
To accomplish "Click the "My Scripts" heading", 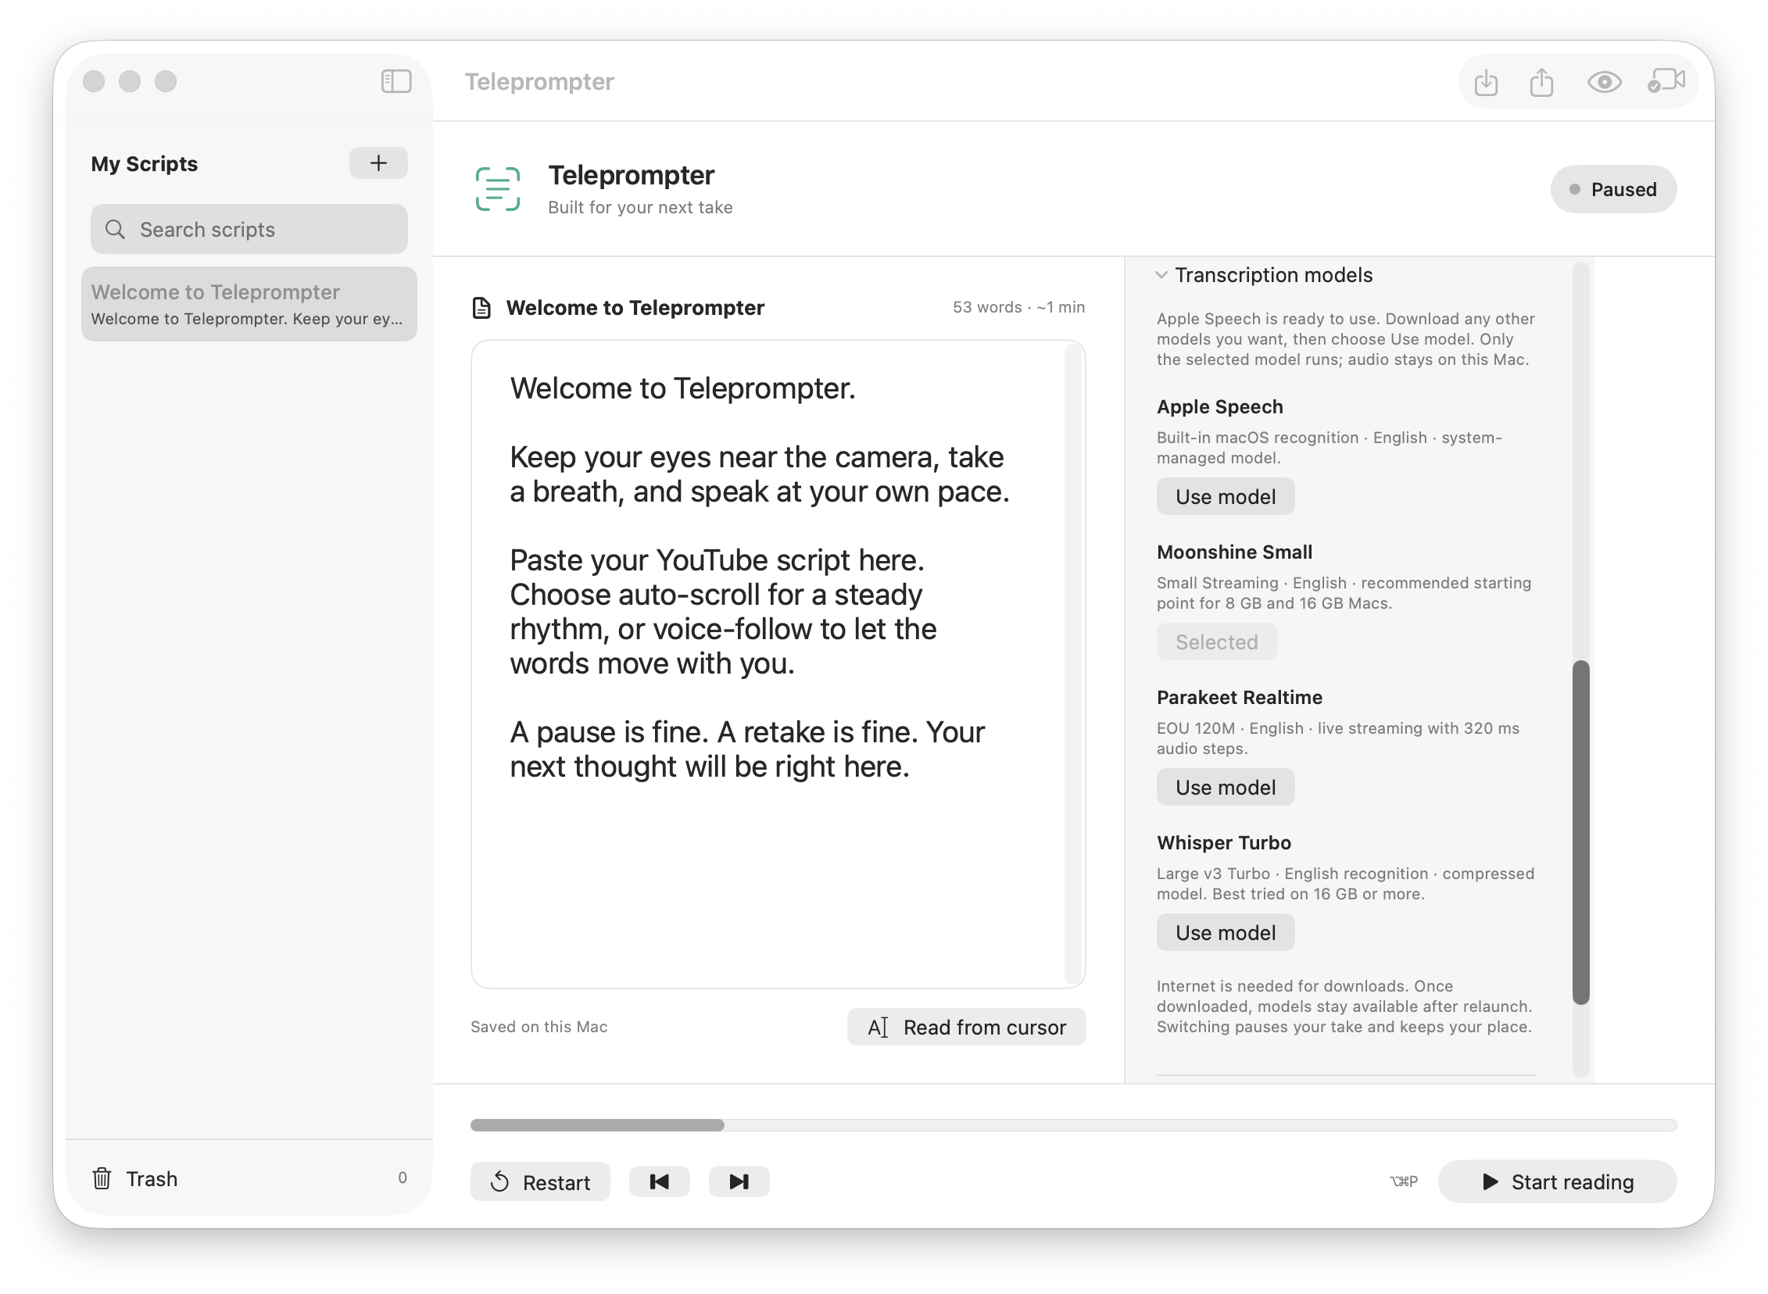I will tap(144, 164).
